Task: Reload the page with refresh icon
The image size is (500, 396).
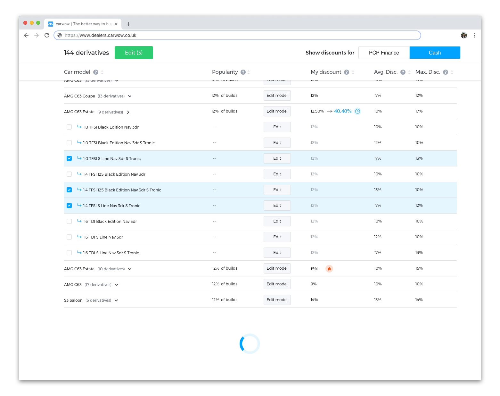Action: click(x=47, y=35)
